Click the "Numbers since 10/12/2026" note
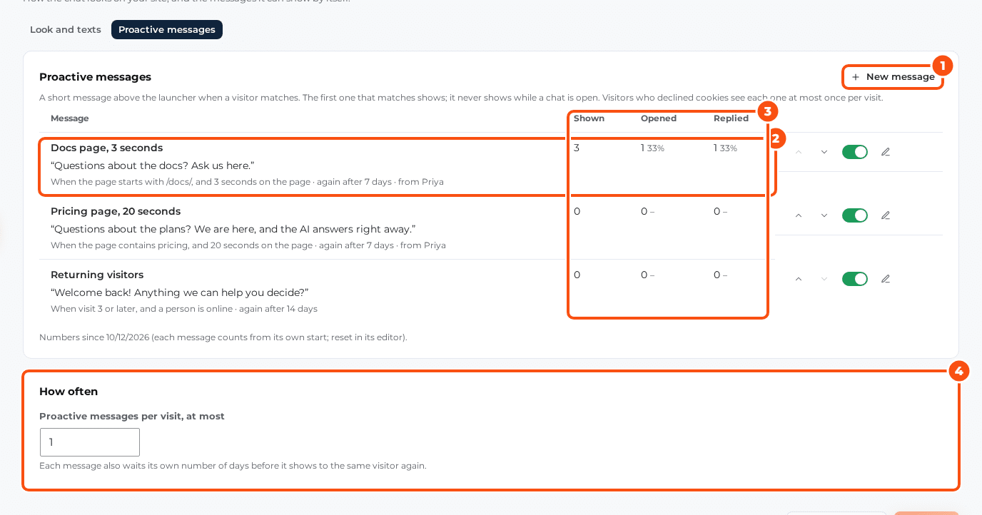The image size is (982, 515). click(223, 337)
